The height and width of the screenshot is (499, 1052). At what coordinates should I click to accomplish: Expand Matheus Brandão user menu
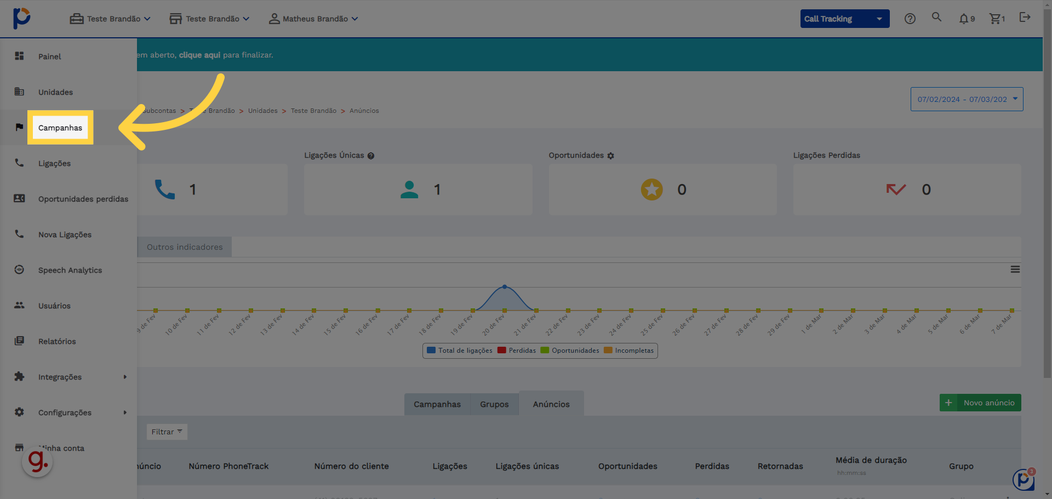[x=313, y=19]
